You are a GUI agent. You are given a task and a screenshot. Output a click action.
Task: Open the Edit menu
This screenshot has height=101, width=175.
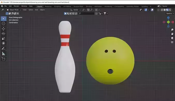point(10,6)
